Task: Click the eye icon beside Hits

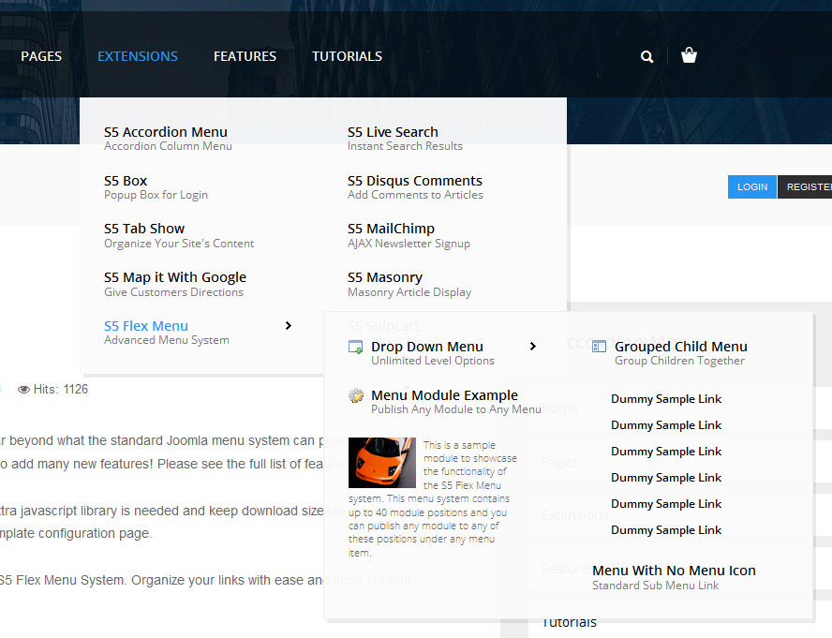Action: pos(23,390)
